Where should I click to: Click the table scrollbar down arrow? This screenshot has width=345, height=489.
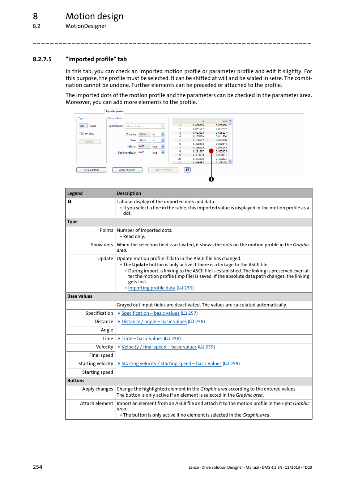(x=230, y=162)
